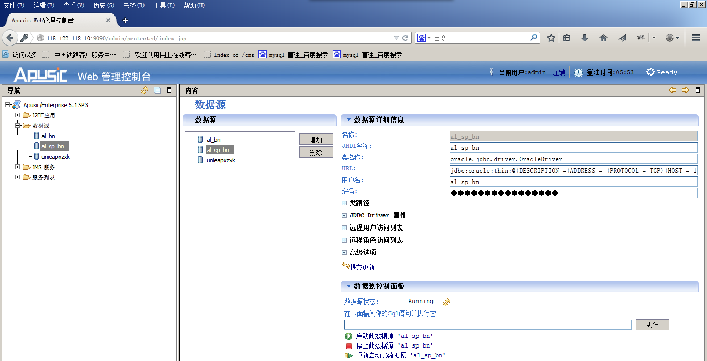Open 中国铁路客户服务中 bookmark
The image size is (707, 361).
click(79, 55)
